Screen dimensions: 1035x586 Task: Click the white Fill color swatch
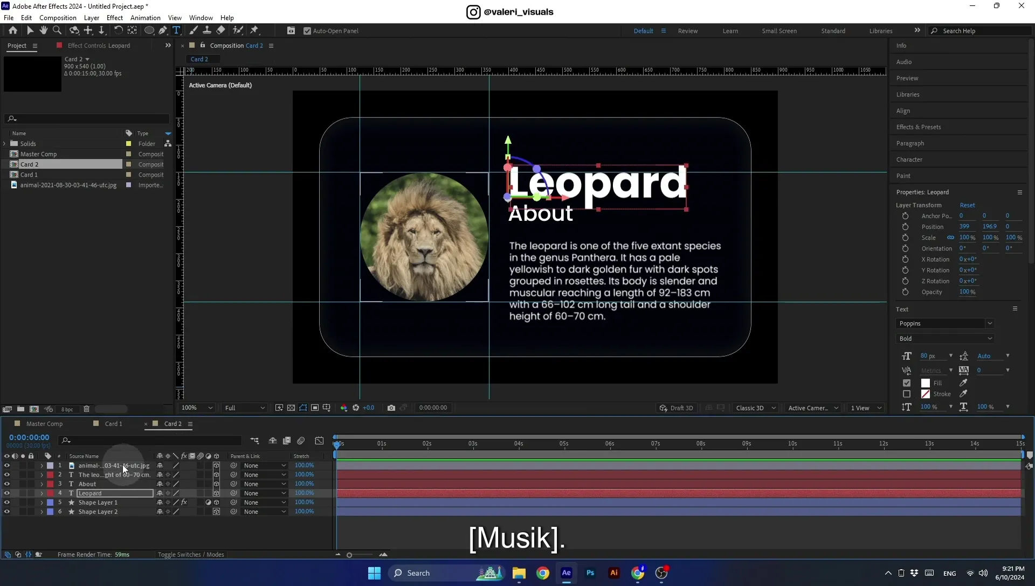pyautogui.click(x=925, y=383)
